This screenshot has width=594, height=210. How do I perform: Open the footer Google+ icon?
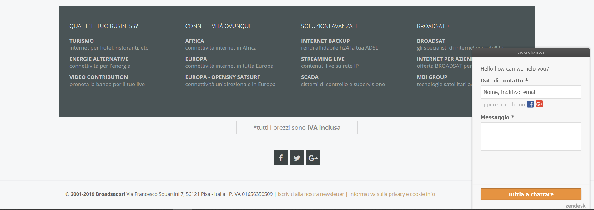[313, 158]
